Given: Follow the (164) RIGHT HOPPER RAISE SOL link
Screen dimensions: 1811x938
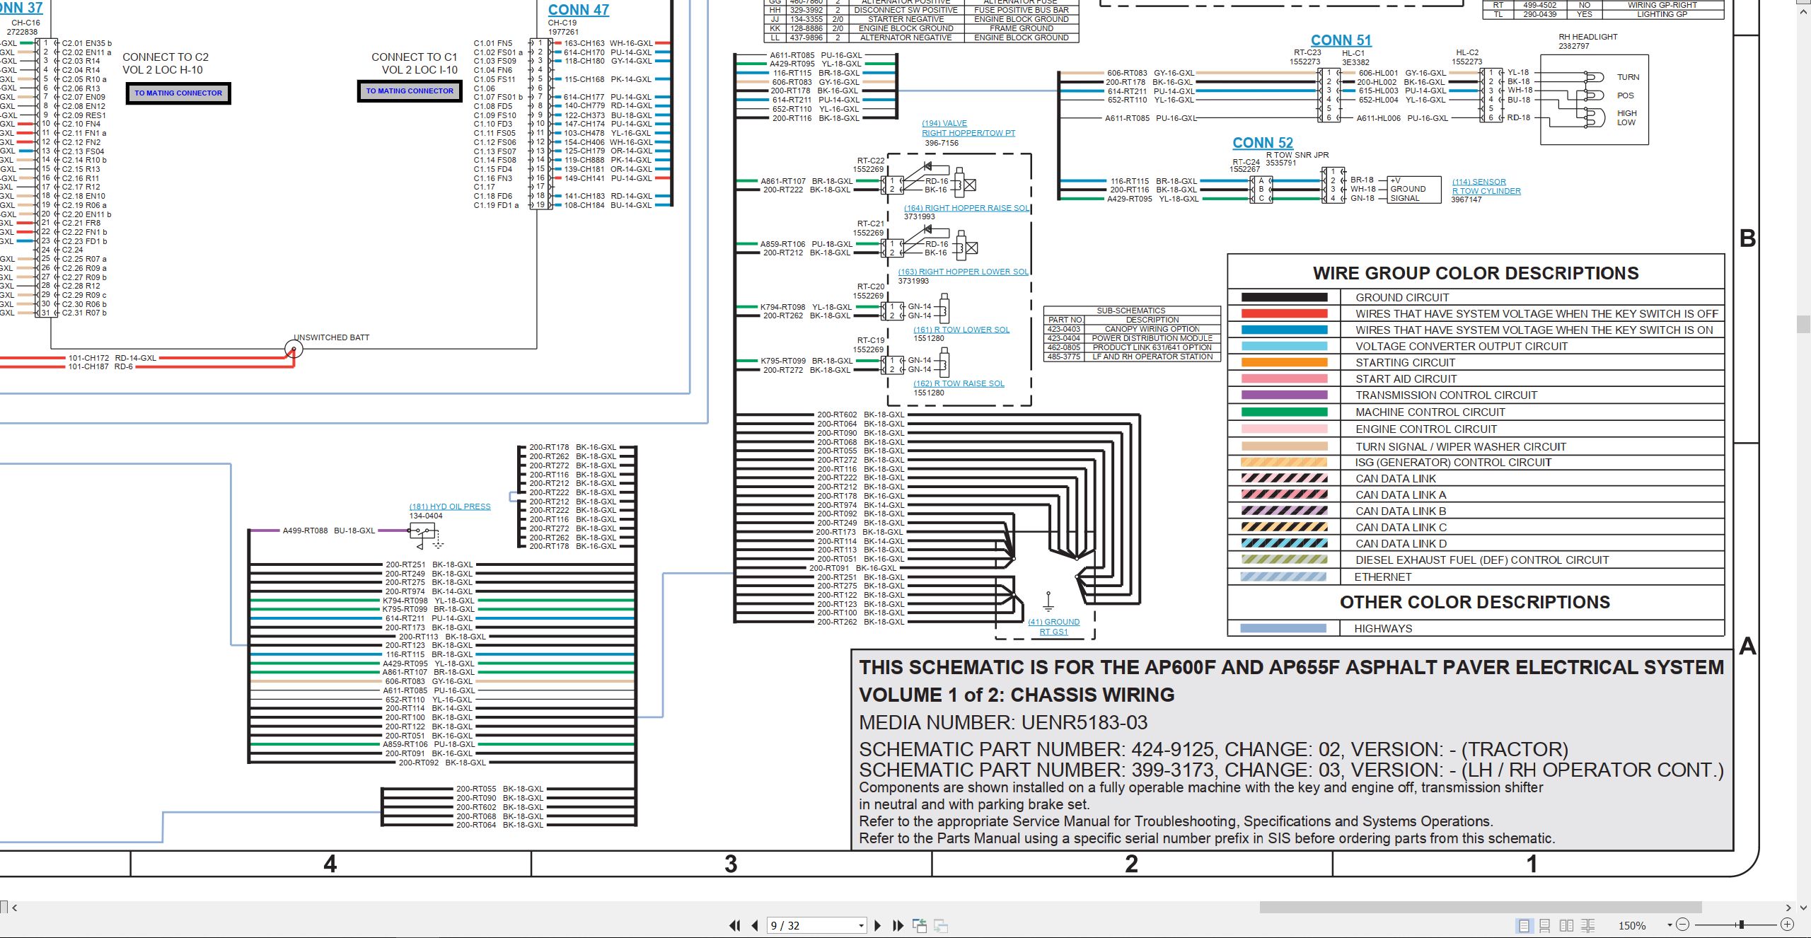Looking at the screenshot, I should pyautogui.click(x=966, y=208).
